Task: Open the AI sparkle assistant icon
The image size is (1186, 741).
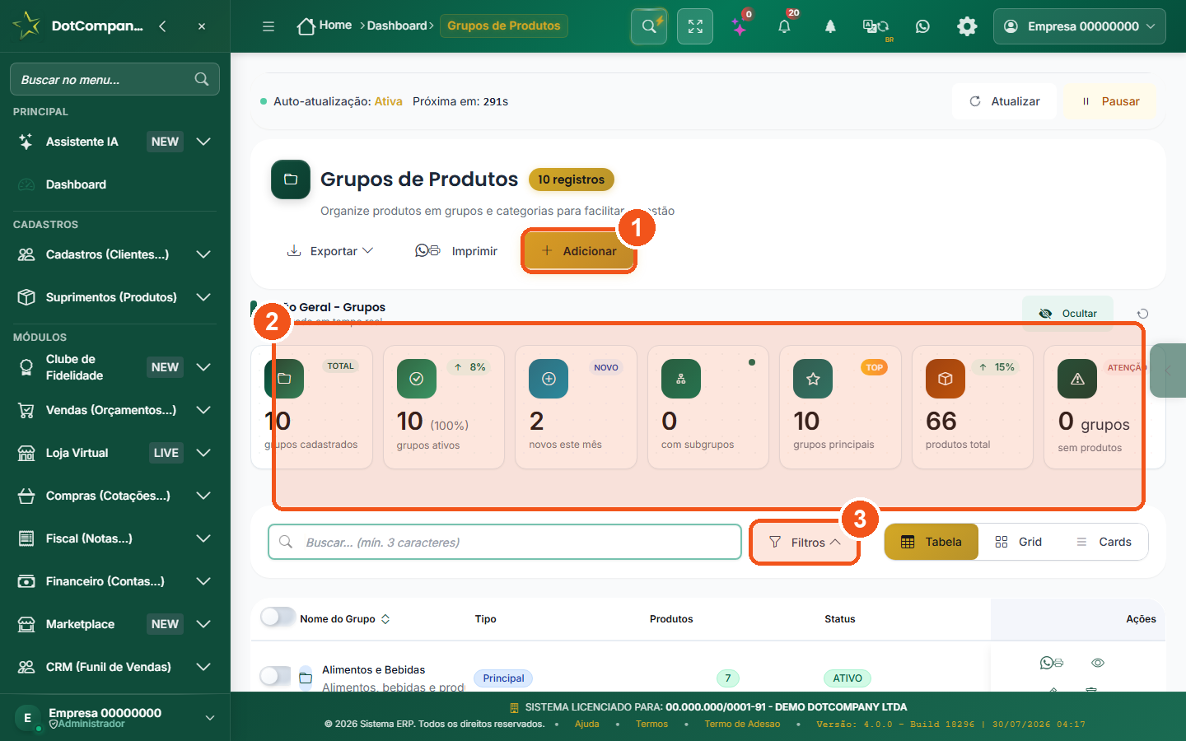Action: [740, 26]
